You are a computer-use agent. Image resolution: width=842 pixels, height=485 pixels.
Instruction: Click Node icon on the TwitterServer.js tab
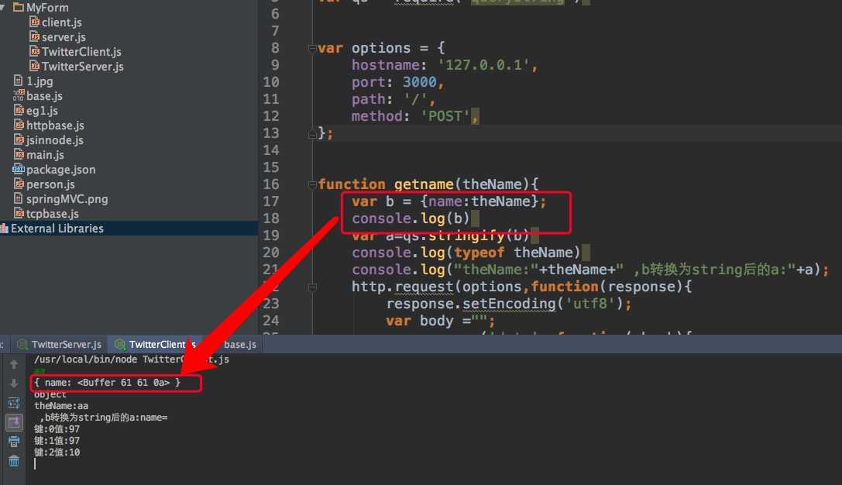point(22,344)
